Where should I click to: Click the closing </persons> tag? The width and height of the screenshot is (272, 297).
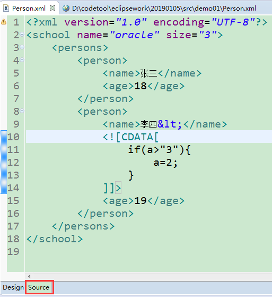click(x=83, y=226)
